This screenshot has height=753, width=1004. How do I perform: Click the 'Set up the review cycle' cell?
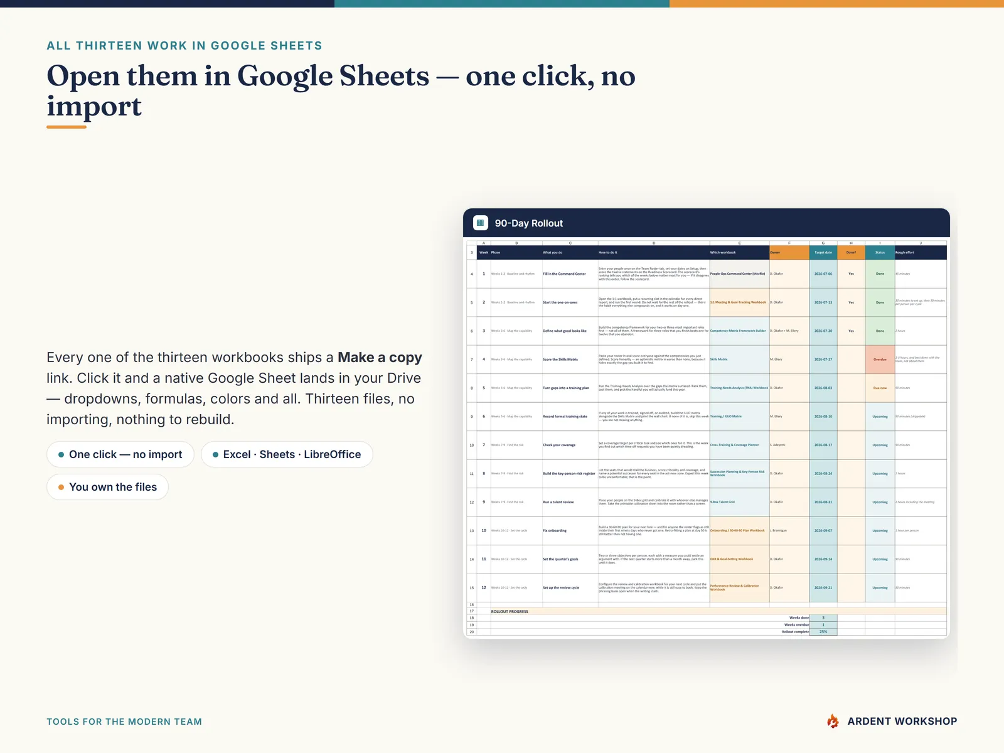[x=570, y=588]
